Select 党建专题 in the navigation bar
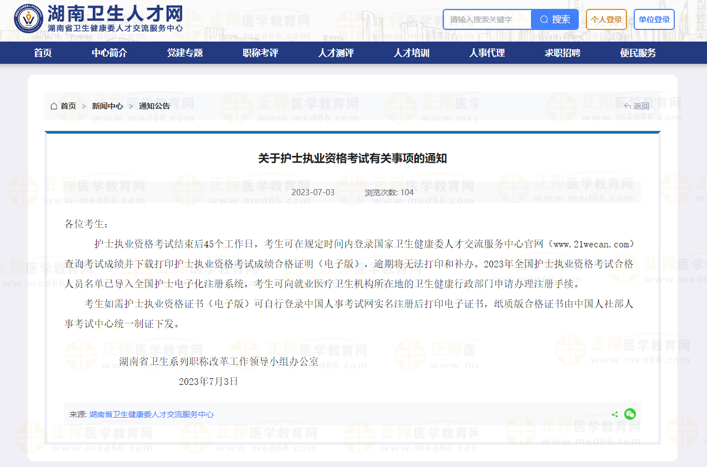 pyautogui.click(x=185, y=53)
